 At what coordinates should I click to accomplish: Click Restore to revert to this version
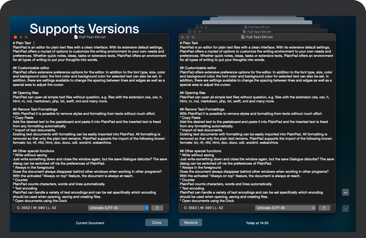point(191,223)
